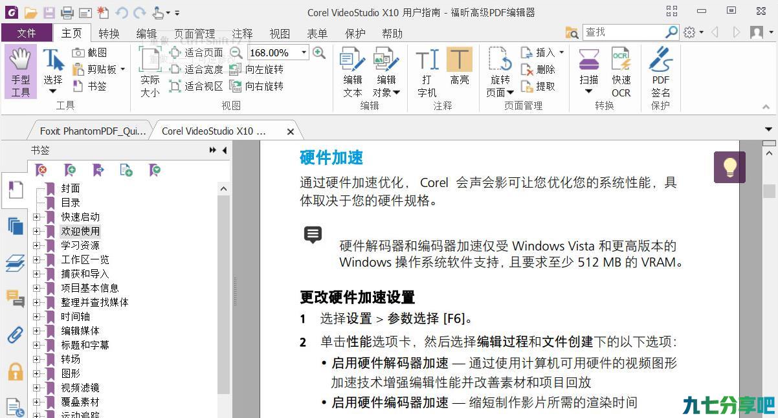778x418 pixels.
Task: Select the 手型工具 hand tool
Action: point(21,71)
